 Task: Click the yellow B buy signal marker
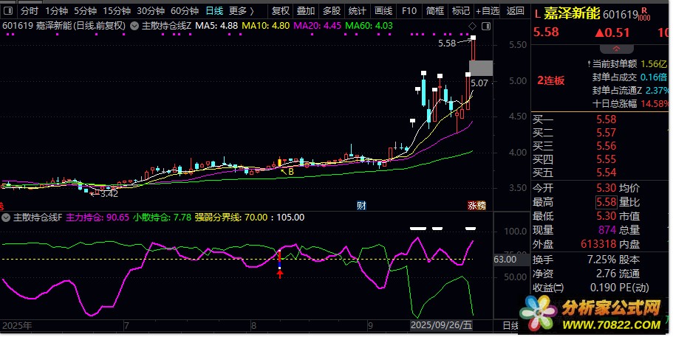click(290, 171)
